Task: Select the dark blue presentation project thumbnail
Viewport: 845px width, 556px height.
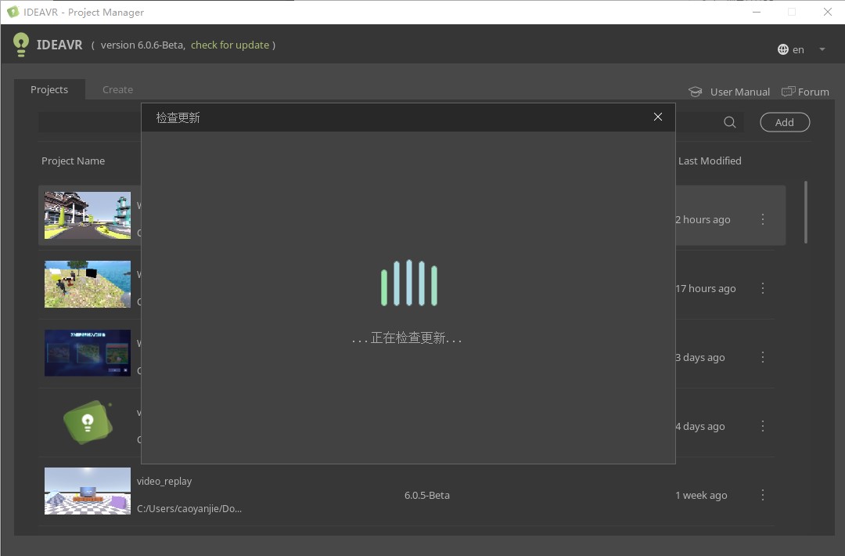Action: click(88, 353)
